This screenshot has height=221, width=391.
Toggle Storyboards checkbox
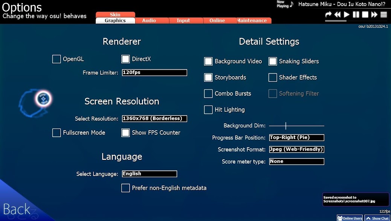208,77
